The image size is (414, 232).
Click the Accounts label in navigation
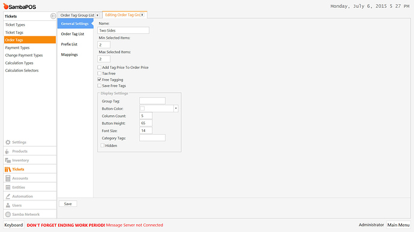[20, 178]
